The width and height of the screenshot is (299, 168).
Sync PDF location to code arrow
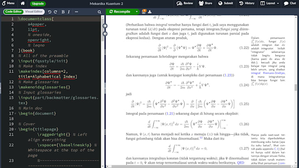tap(105, 34)
